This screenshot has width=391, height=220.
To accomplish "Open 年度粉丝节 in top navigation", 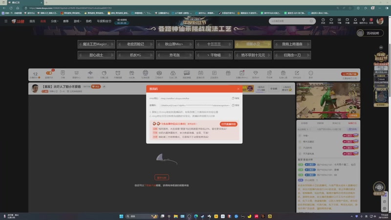I will coord(104,21).
